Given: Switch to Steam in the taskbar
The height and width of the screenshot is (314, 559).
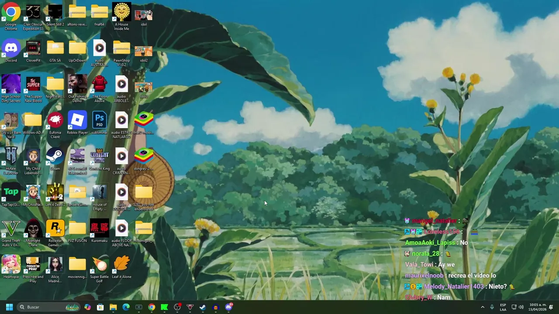Looking at the screenshot, I should [x=203, y=307].
